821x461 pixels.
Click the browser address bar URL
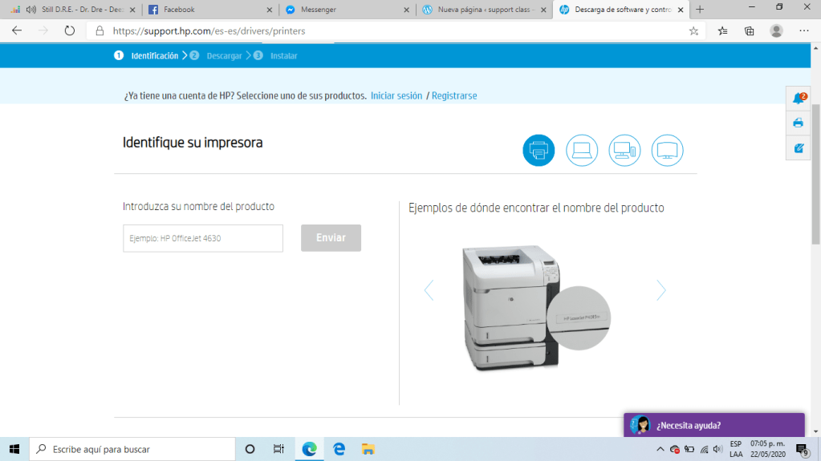click(x=209, y=31)
